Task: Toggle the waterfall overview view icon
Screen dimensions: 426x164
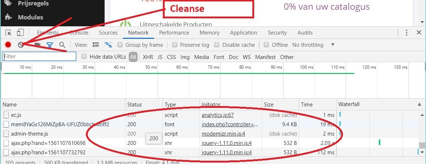Action: tap(108, 45)
